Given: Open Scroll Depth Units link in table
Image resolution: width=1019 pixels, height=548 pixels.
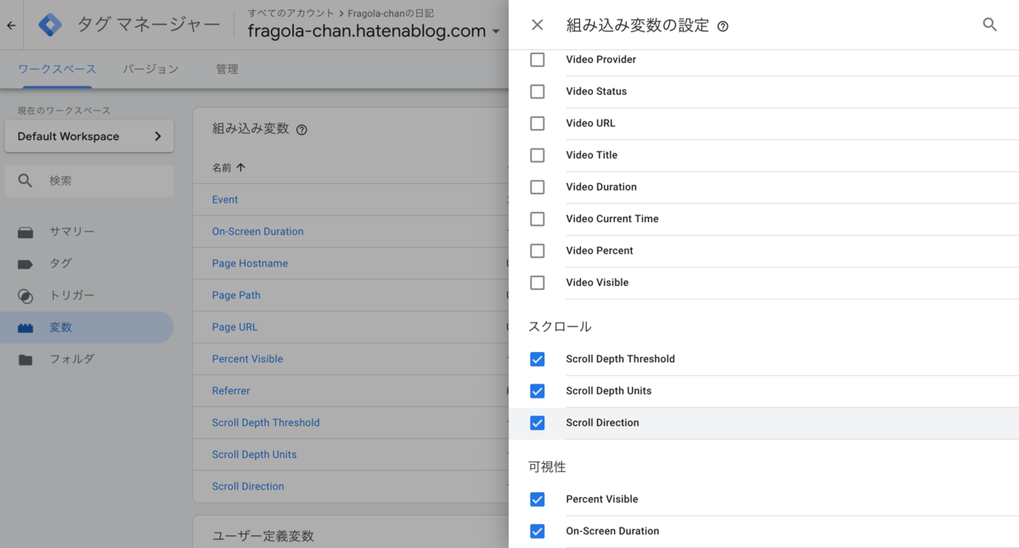Looking at the screenshot, I should [254, 455].
